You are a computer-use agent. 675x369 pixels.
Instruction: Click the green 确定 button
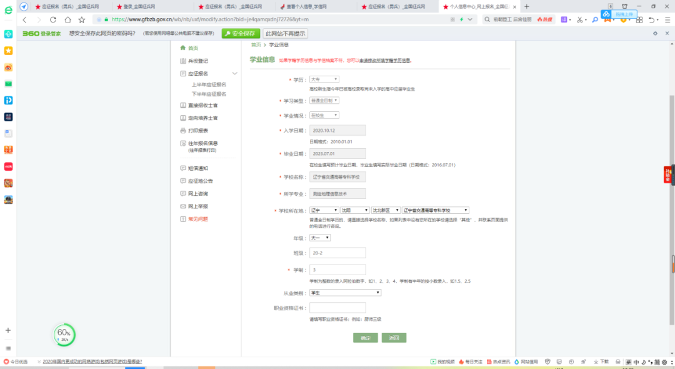pyautogui.click(x=366, y=338)
